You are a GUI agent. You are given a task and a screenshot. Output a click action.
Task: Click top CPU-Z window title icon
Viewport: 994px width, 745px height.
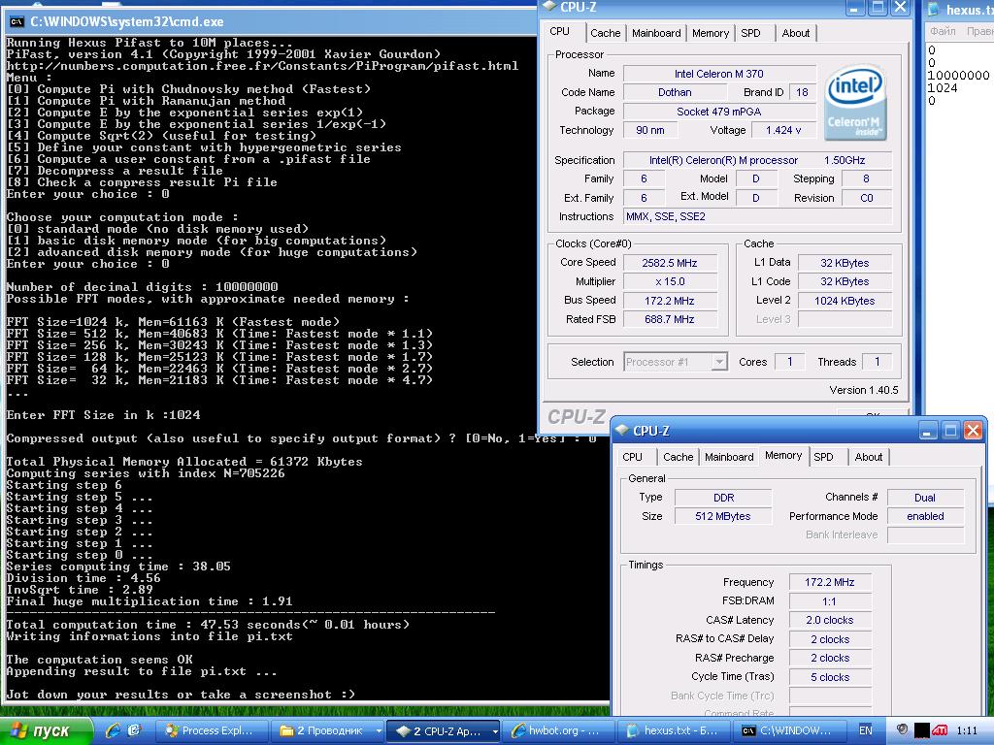point(549,7)
